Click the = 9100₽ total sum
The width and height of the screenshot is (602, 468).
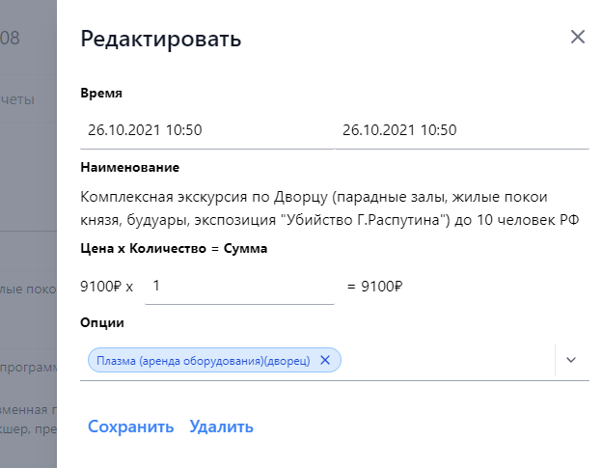click(373, 286)
